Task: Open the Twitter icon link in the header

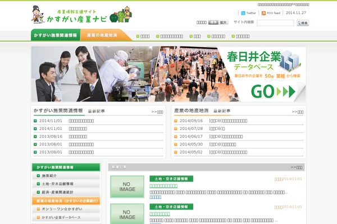Action: pyautogui.click(x=243, y=13)
